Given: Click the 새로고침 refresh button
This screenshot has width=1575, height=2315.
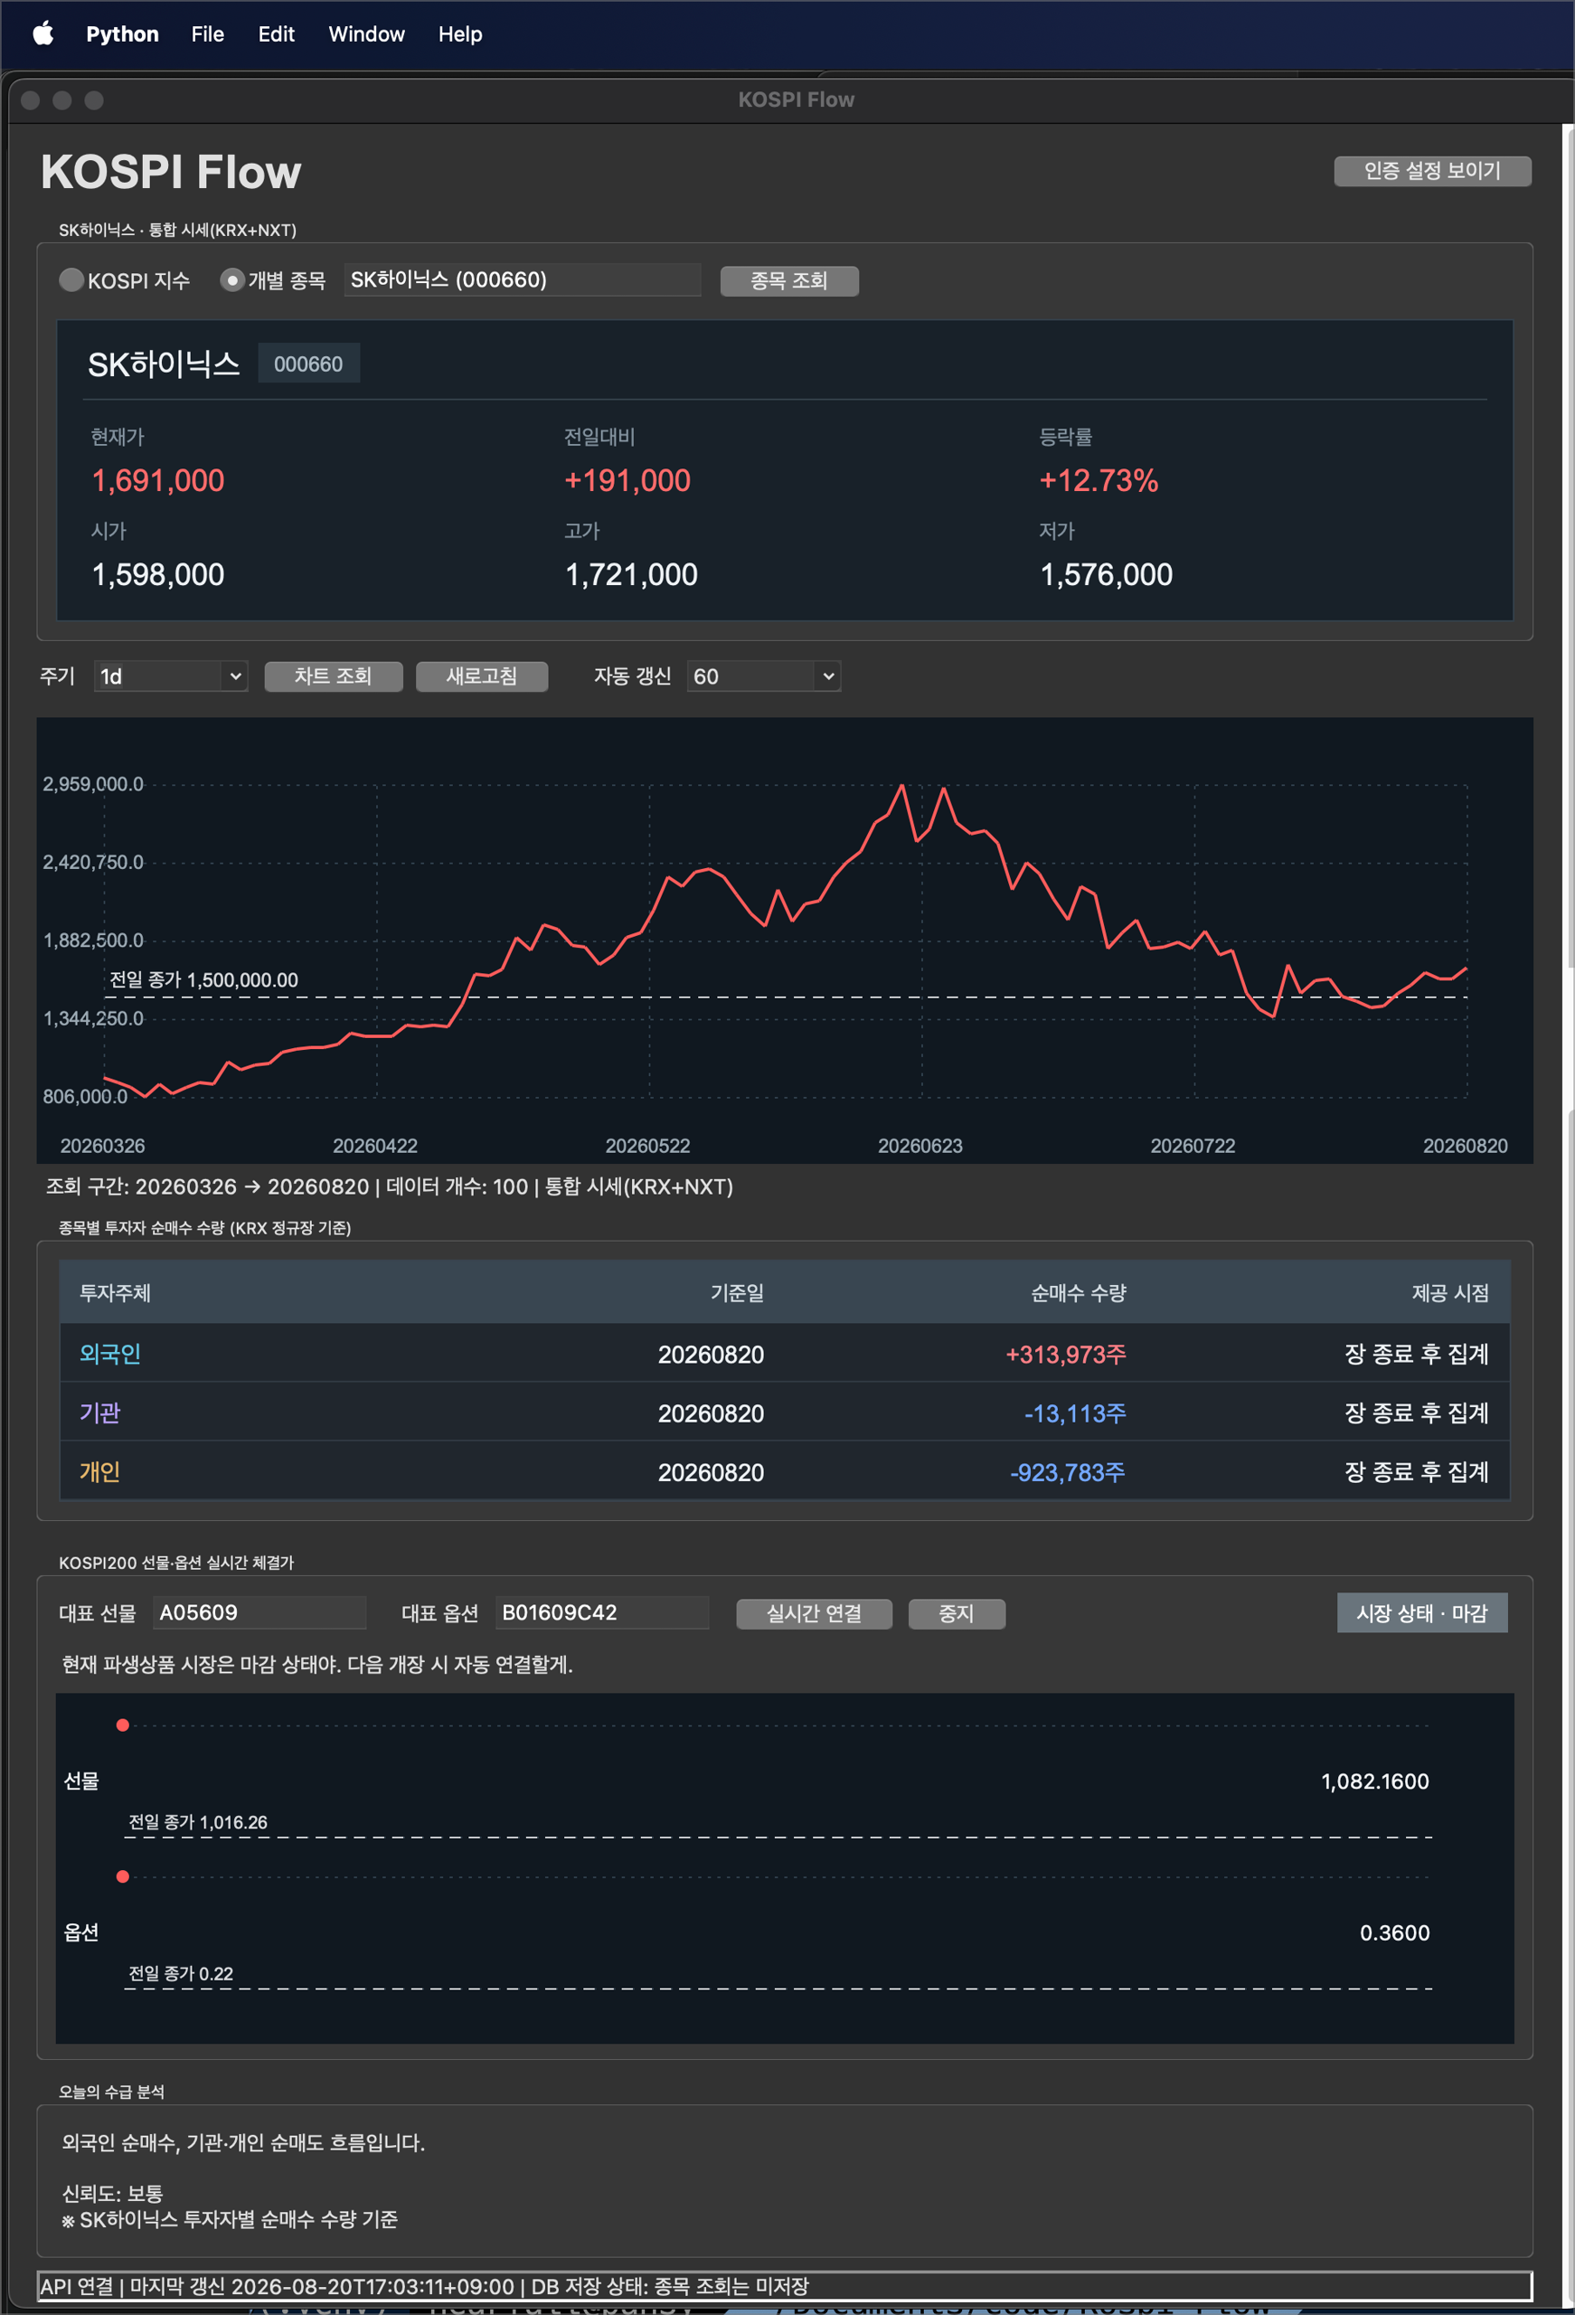Looking at the screenshot, I should [481, 676].
